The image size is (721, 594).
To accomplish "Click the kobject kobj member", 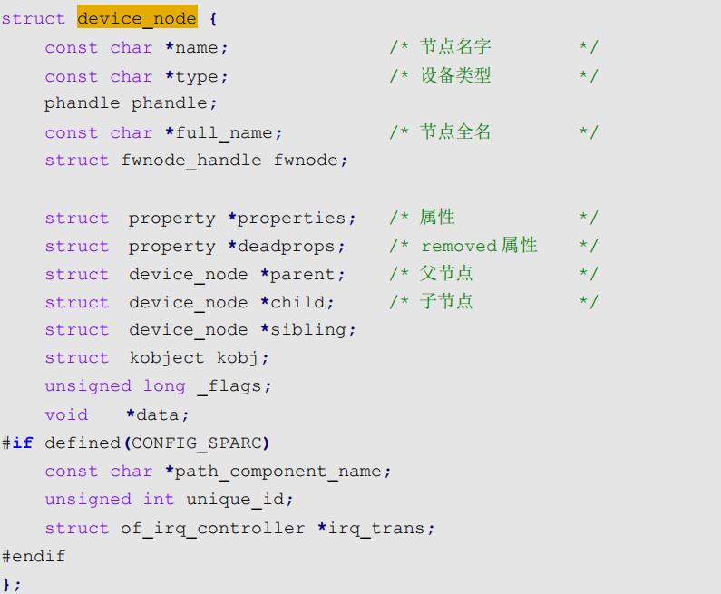I will point(199,358).
